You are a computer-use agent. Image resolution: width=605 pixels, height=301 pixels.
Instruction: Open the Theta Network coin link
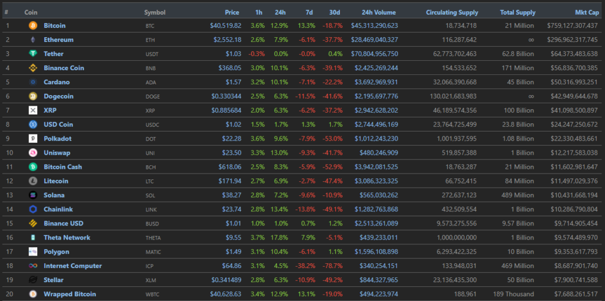pyautogui.click(x=67, y=238)
